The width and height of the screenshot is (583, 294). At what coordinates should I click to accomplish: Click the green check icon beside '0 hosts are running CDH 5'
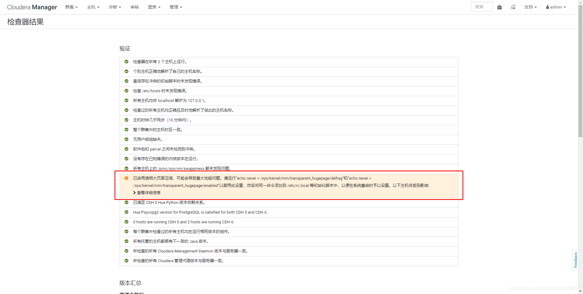tap(126, 222)
